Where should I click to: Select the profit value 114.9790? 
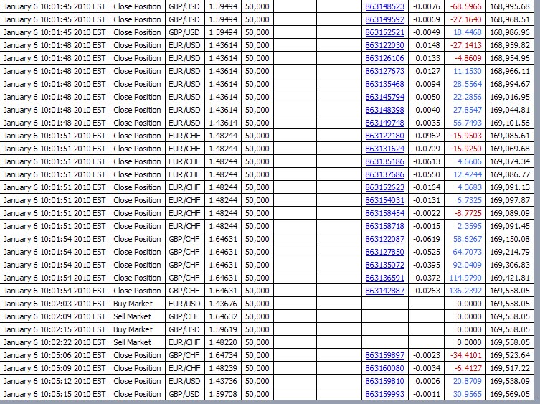click(x=465, y=278)
